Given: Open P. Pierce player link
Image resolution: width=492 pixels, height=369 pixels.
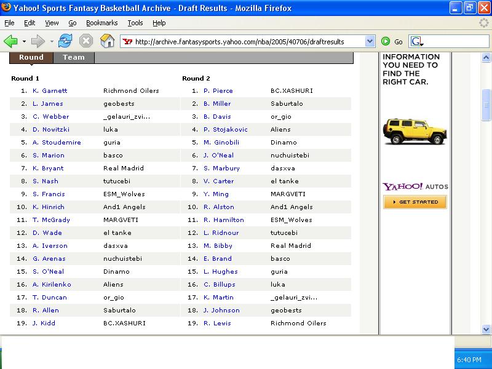Looking at the screenshot, I should [x=218, y=90].
